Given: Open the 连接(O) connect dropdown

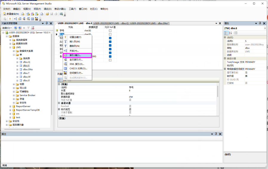Looking at the screenshot, I should click(7, 28).
